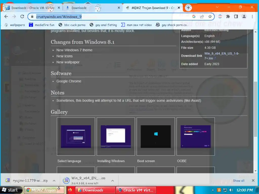Close the downloads shelf with X
Image resolution: width=259 pixels, height=194 pixels.
click(x=253, y=180)
